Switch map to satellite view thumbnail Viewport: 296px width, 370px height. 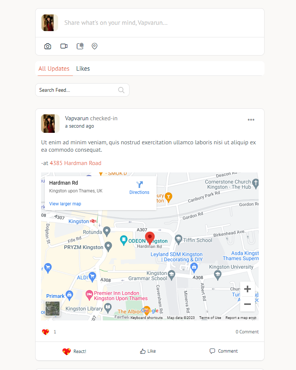(x=52, y=309)
